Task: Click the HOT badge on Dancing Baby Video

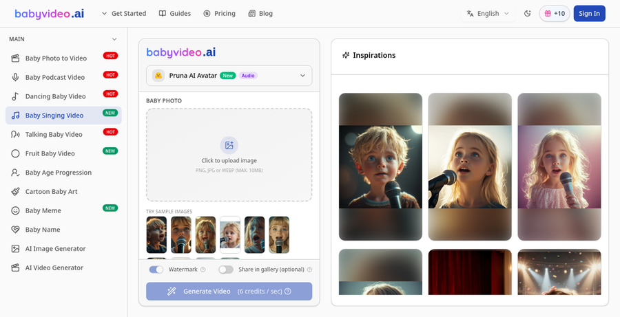Action: (x=110, y=94)
